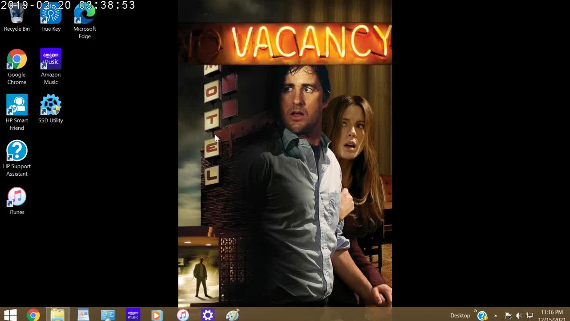The width and height of the screenshot is (570, 321).
Task: Select the iTunes desktop shortcut
Action: tap(17, 201)
